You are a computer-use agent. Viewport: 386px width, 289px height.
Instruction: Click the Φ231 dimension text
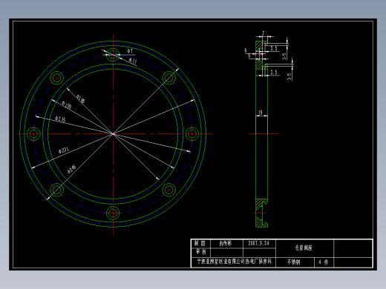[x=63, y=150]
